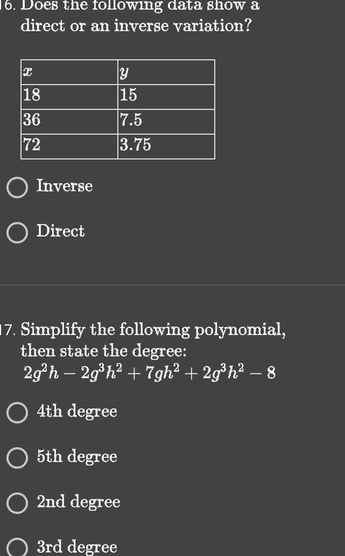Viewport: 345px width, 556px height.
Task: Click the table cell containing 18
Action: 69,96
